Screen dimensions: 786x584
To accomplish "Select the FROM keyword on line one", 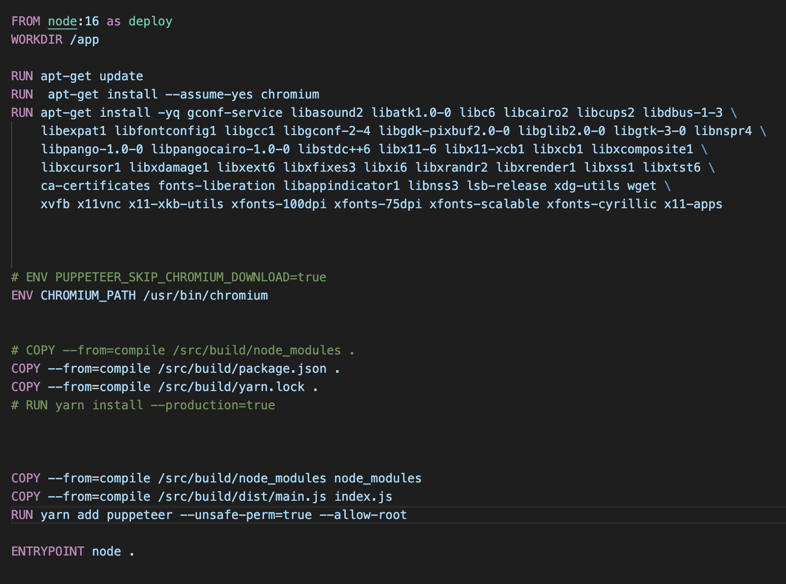I will 26,21.
